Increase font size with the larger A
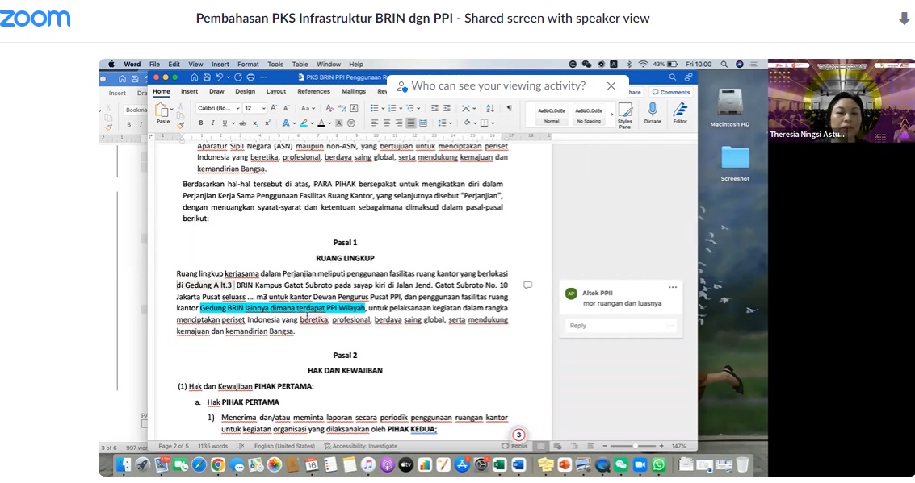Screen dimensions: 915x483 273,108
